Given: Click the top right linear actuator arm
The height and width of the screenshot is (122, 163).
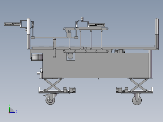Looking at the screenshot, I should pos(97,25).
